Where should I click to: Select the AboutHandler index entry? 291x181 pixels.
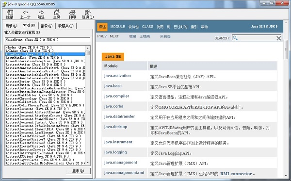pos(33,58)
